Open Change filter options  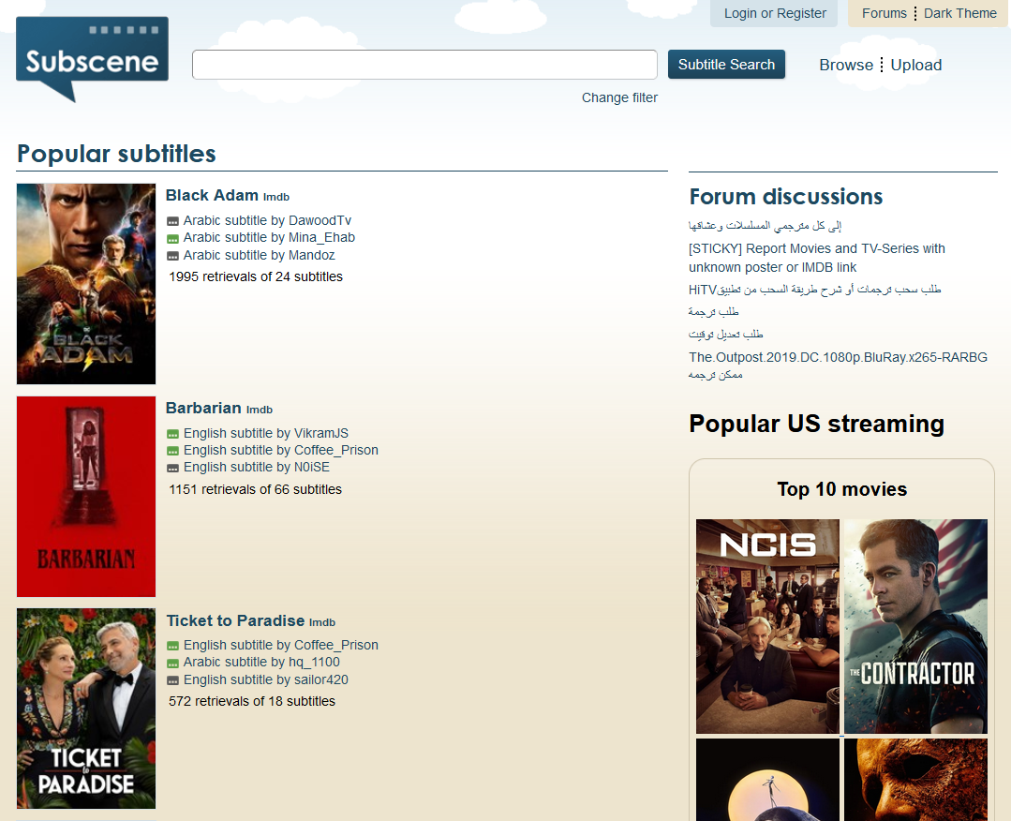pos(619,98)
